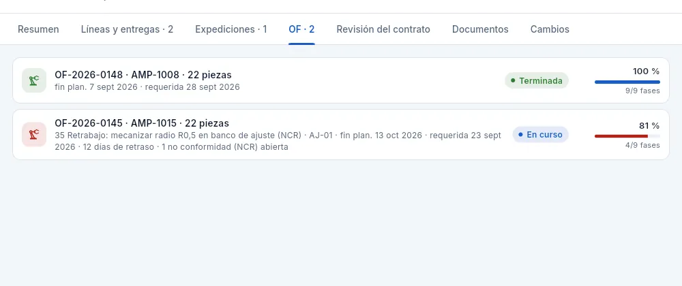Click the Terminada status badge
This screenshot has height=286, width=682.
pyautogui.click(x=537, y=81)
